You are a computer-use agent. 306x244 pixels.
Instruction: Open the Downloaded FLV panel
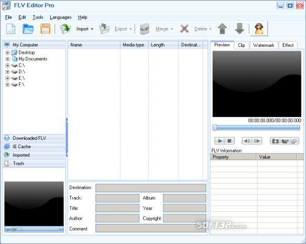(34, 138)
